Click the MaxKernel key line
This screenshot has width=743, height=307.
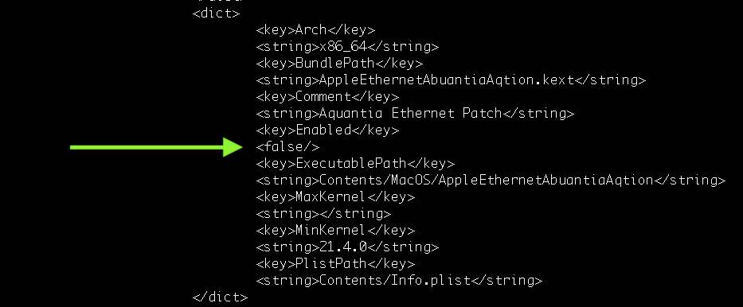pos(335,196)
